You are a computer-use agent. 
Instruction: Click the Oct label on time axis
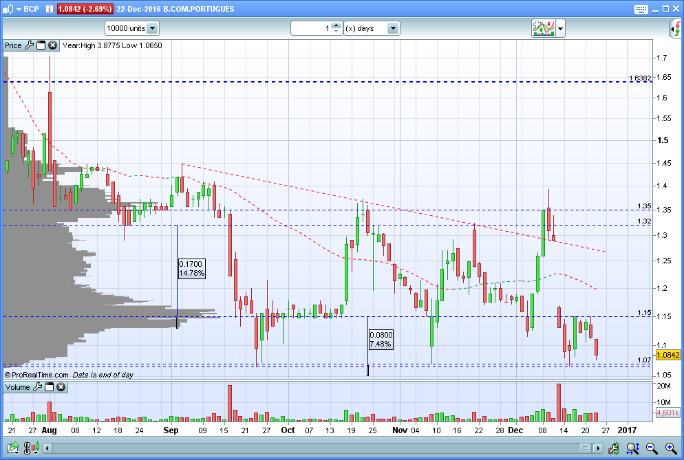(288, 430)
